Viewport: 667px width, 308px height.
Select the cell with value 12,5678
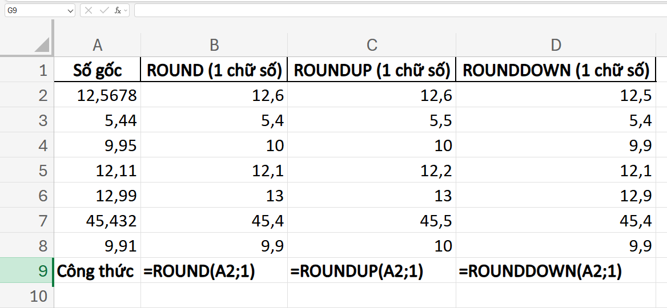tap(98, 95)
